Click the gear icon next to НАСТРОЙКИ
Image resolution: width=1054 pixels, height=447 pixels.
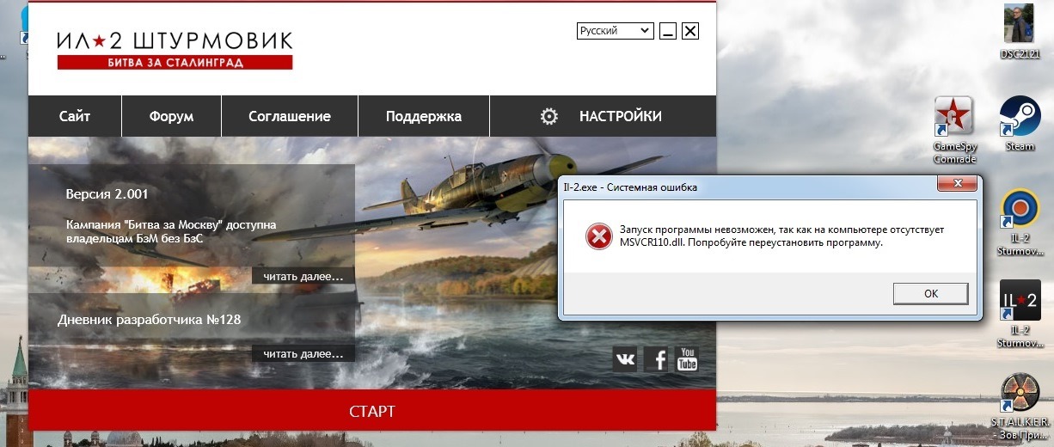point(549,117)
